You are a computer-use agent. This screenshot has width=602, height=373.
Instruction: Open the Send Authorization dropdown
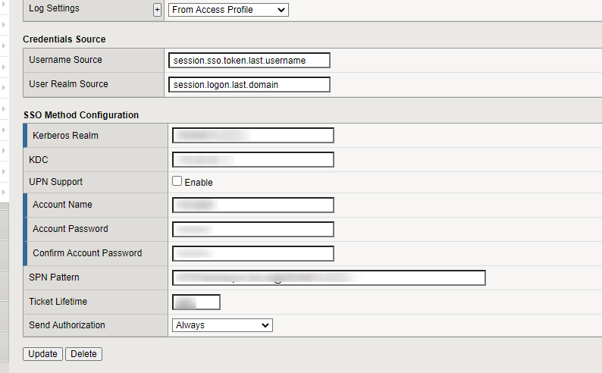click(222, 325)
